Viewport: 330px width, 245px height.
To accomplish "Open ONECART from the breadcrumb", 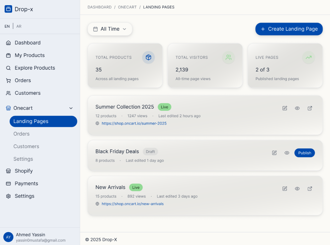I will click(x=127, y=7).
